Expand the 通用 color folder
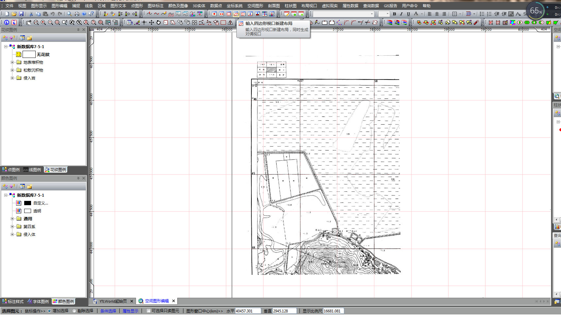561x320 pixels. (x=12, y=219)
